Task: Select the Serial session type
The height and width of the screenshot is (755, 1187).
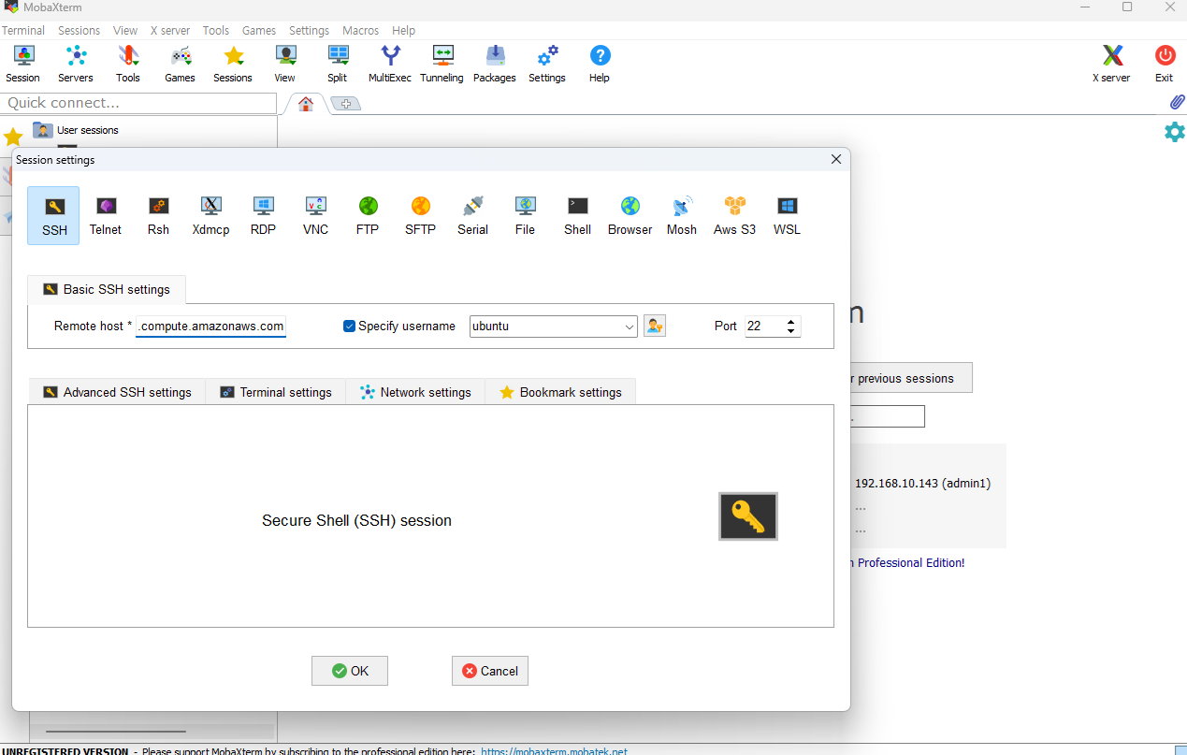Action: click(x=472, y=215)
